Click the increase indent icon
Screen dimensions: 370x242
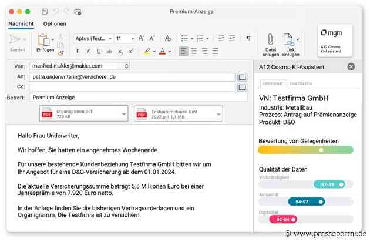click(x=232, y=38)
